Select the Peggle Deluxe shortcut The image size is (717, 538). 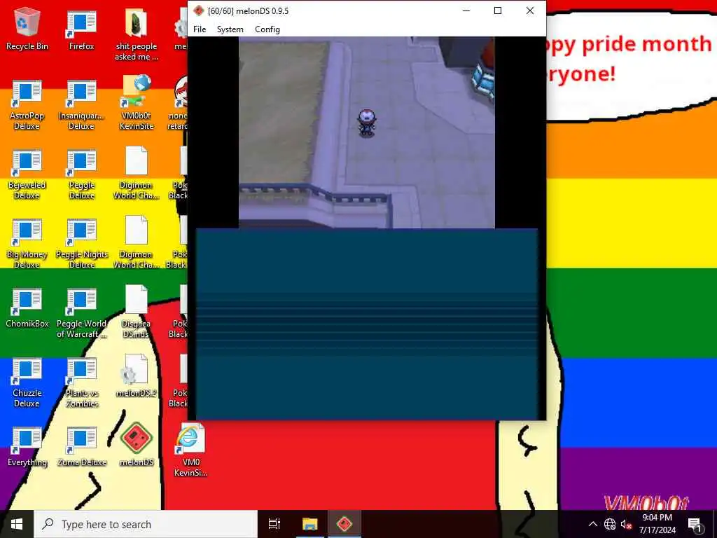pyautogui.click(x=81, y=174)
